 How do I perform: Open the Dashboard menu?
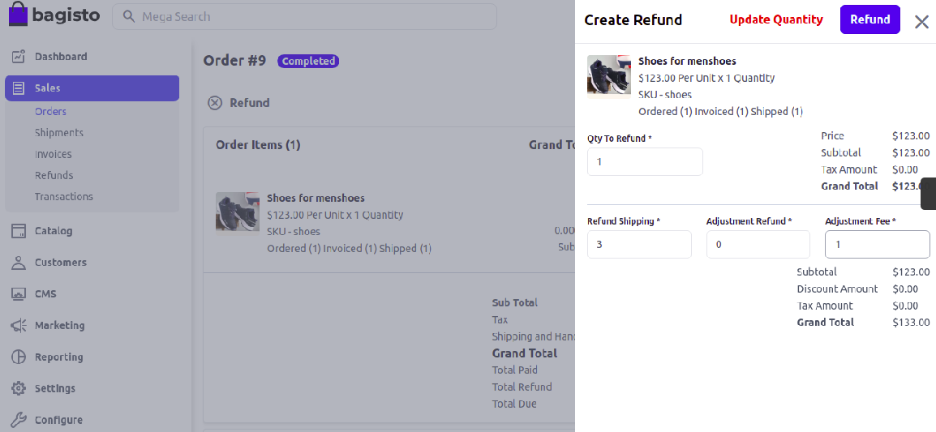(x=60, y=57)
